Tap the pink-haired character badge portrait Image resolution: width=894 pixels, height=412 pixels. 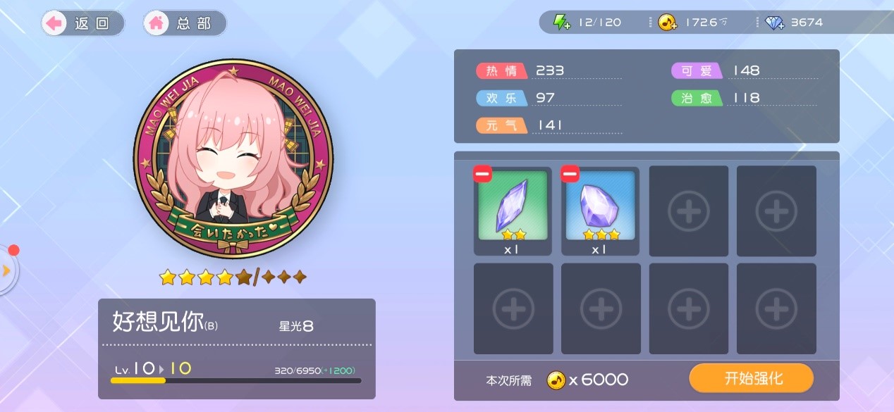pos(233,159)
